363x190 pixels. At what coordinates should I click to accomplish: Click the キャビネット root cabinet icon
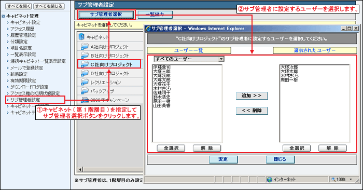[x=81, y=37]
